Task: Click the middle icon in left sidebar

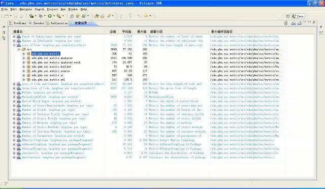Action: pyautogui.click(x=4, y=33)
